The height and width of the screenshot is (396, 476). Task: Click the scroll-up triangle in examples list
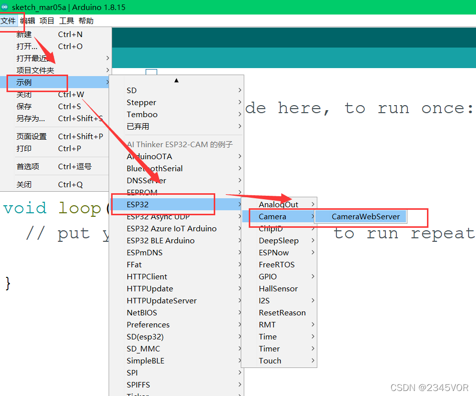176,81
